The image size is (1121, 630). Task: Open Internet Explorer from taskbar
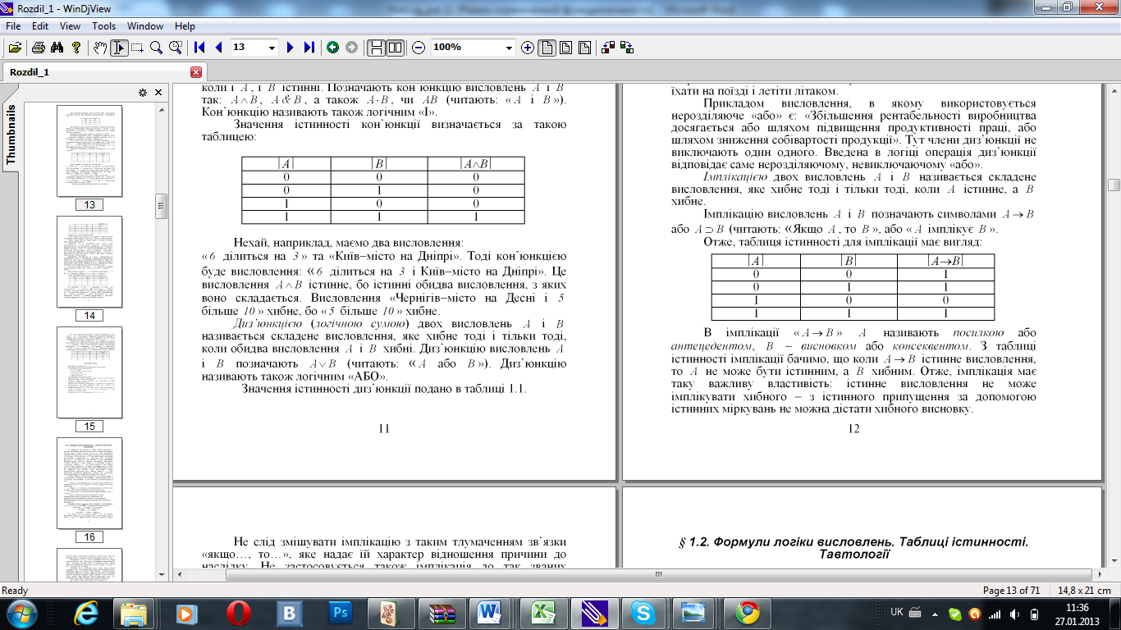85,613
